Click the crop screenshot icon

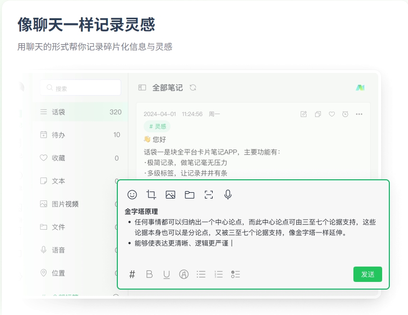point(151,195)
